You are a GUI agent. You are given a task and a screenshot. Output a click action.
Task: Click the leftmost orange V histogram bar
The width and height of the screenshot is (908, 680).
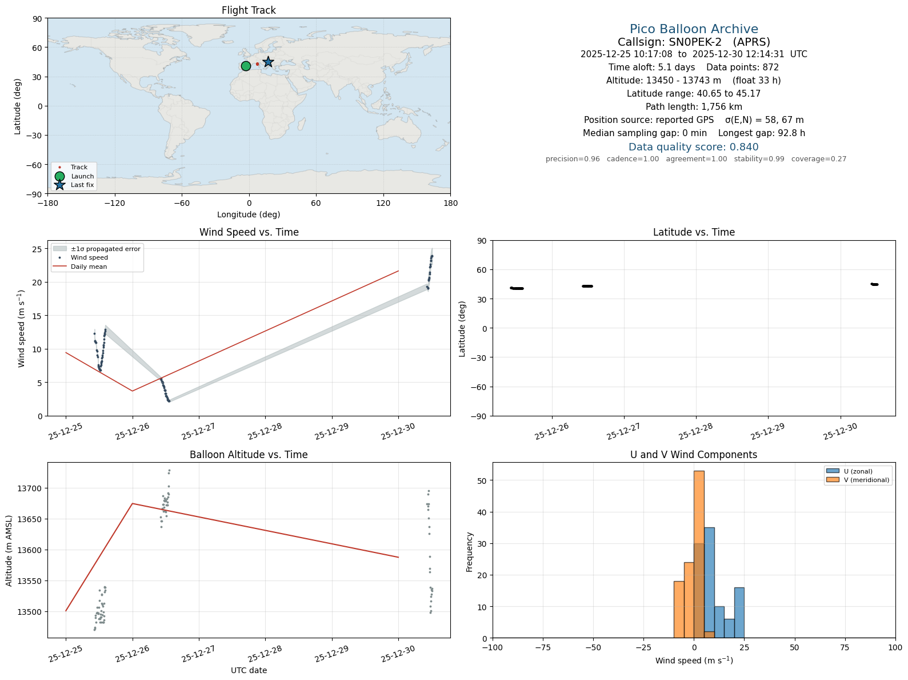679,610
